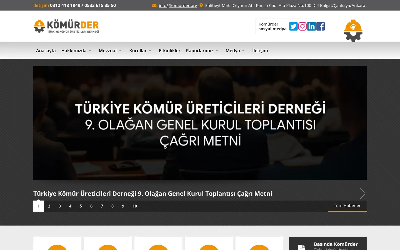400x250 pixels.
Task: Select slide 9 in the pager
Action: [x=123, y=206]
